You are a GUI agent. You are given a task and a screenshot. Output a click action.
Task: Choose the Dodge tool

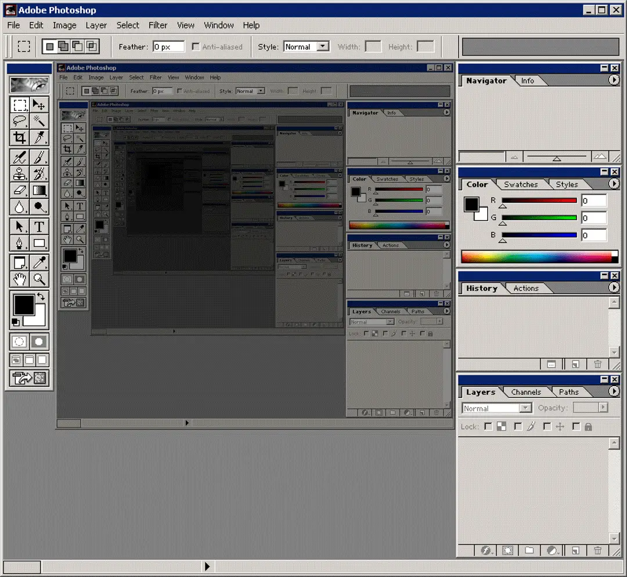[x=39, y=207]
